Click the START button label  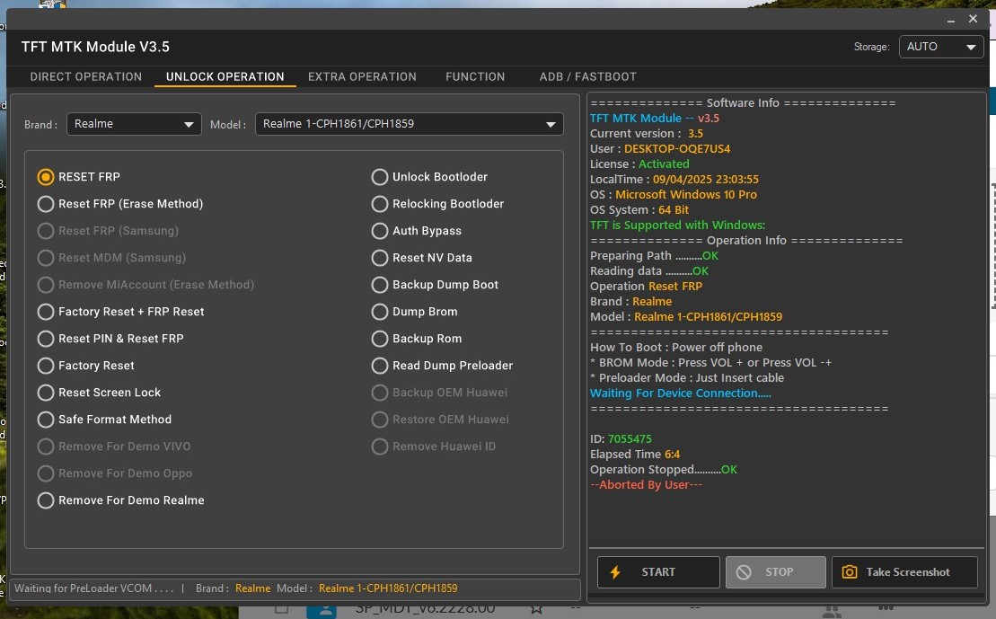pyautogui.click(x=658, y=572)
